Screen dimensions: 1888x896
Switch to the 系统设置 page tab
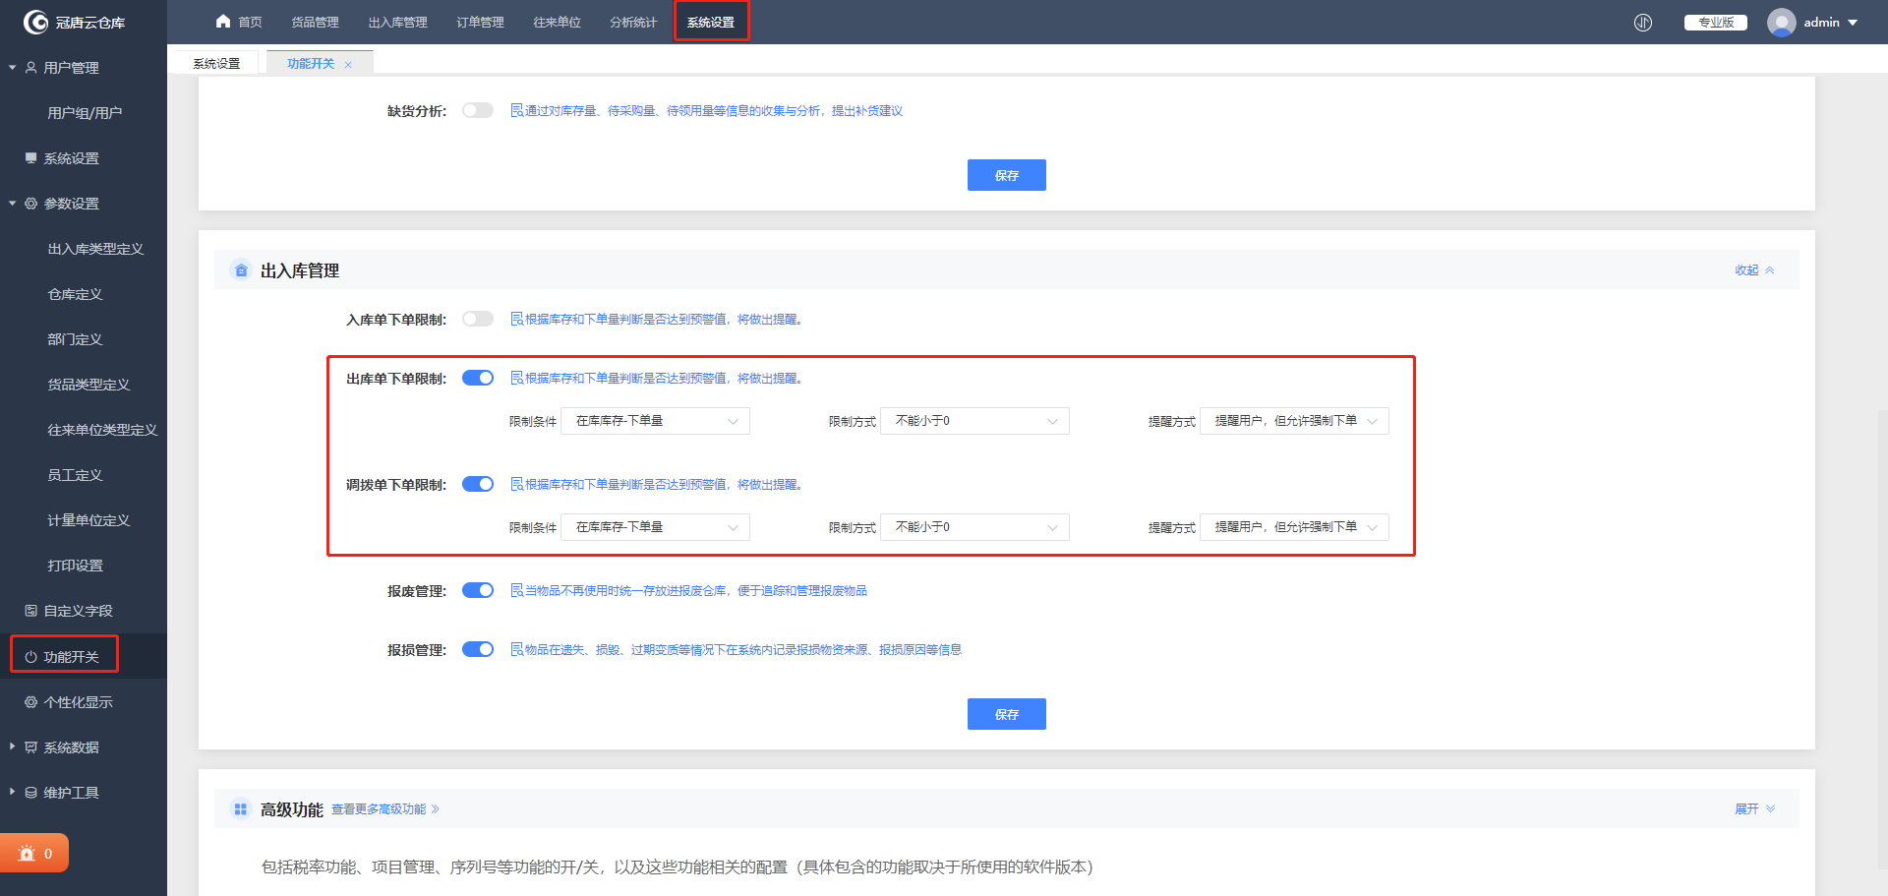point(216,64)
